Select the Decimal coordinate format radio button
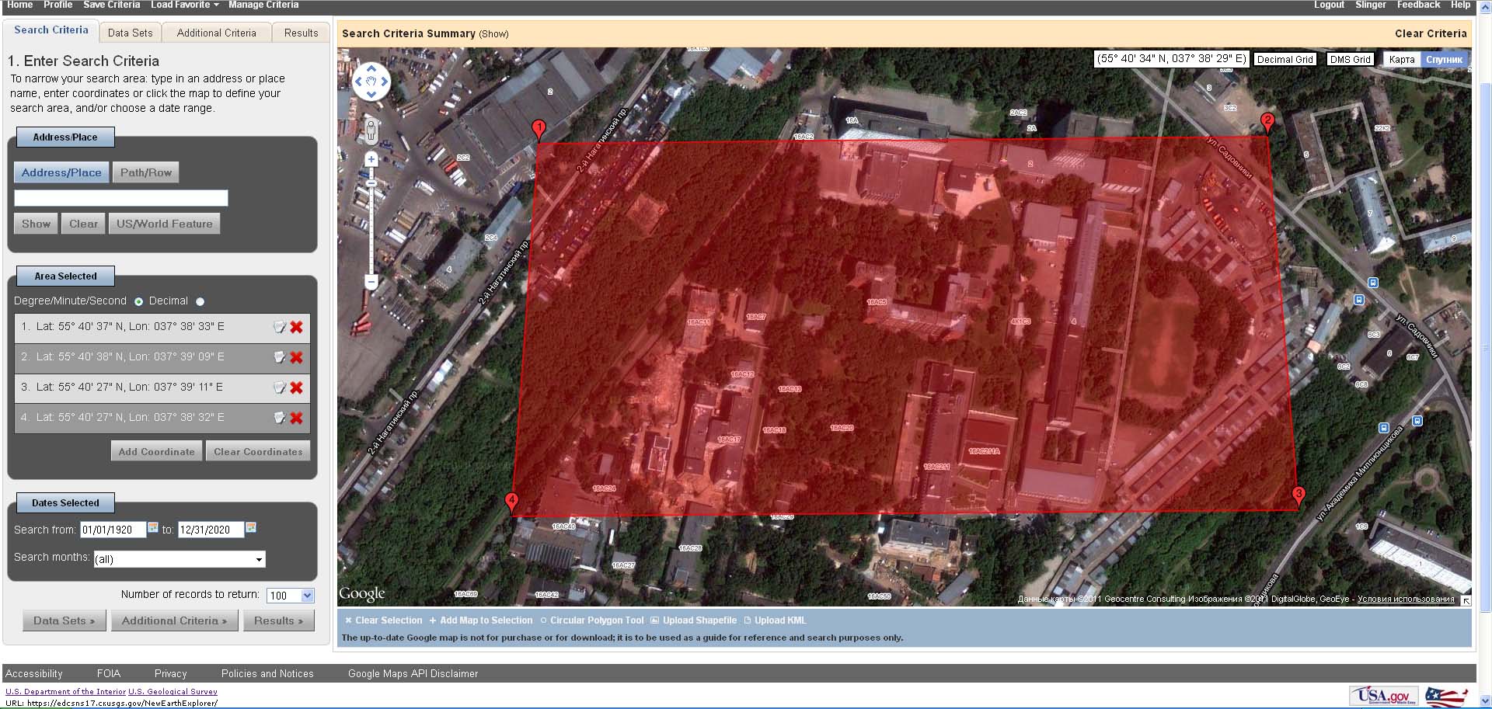This screenshot has height=709, width=1492. [200, 301]
